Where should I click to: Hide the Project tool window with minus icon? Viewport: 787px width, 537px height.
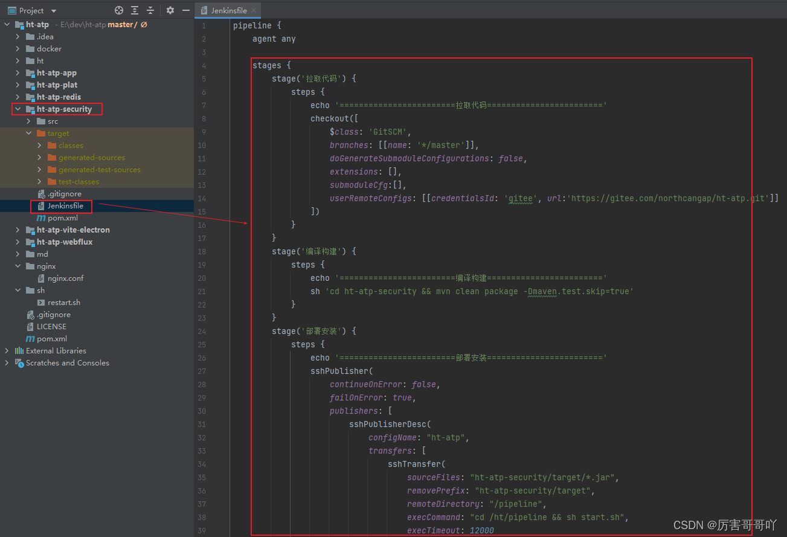coord(186,10)
